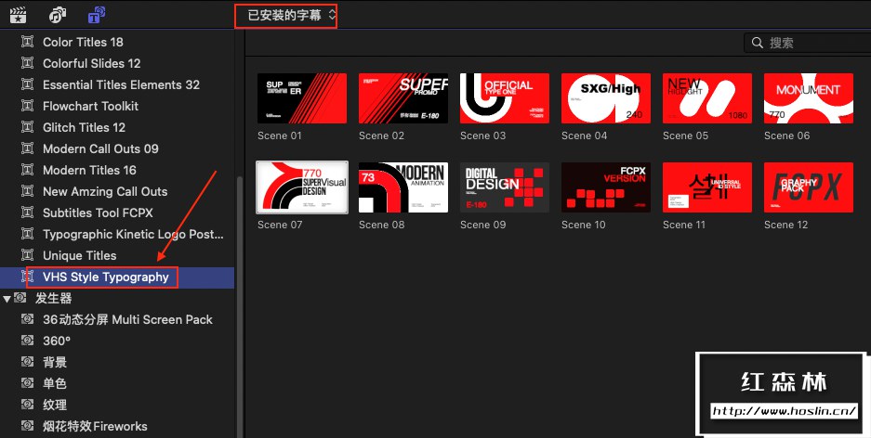Select the Scene 07 title thumbnail

pyautogui.click(x=302, y=187)
